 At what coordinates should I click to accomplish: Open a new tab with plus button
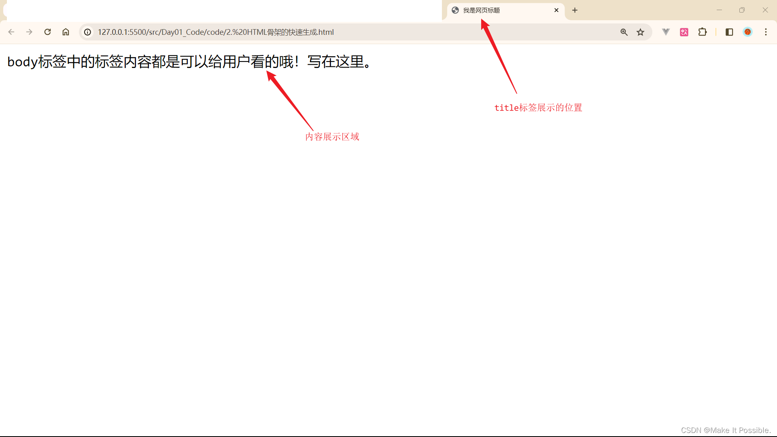[575, 10]
